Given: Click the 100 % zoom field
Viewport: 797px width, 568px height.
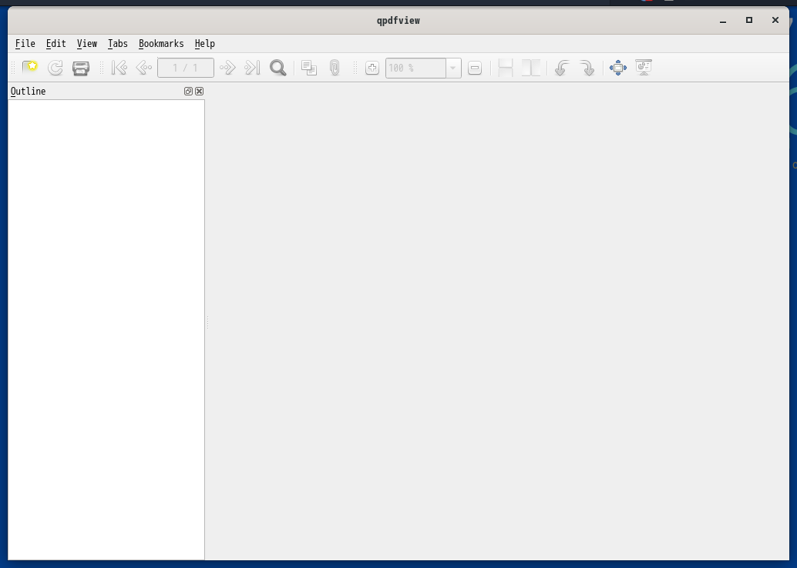Looking at the screenshot, I should pos(415,68).
